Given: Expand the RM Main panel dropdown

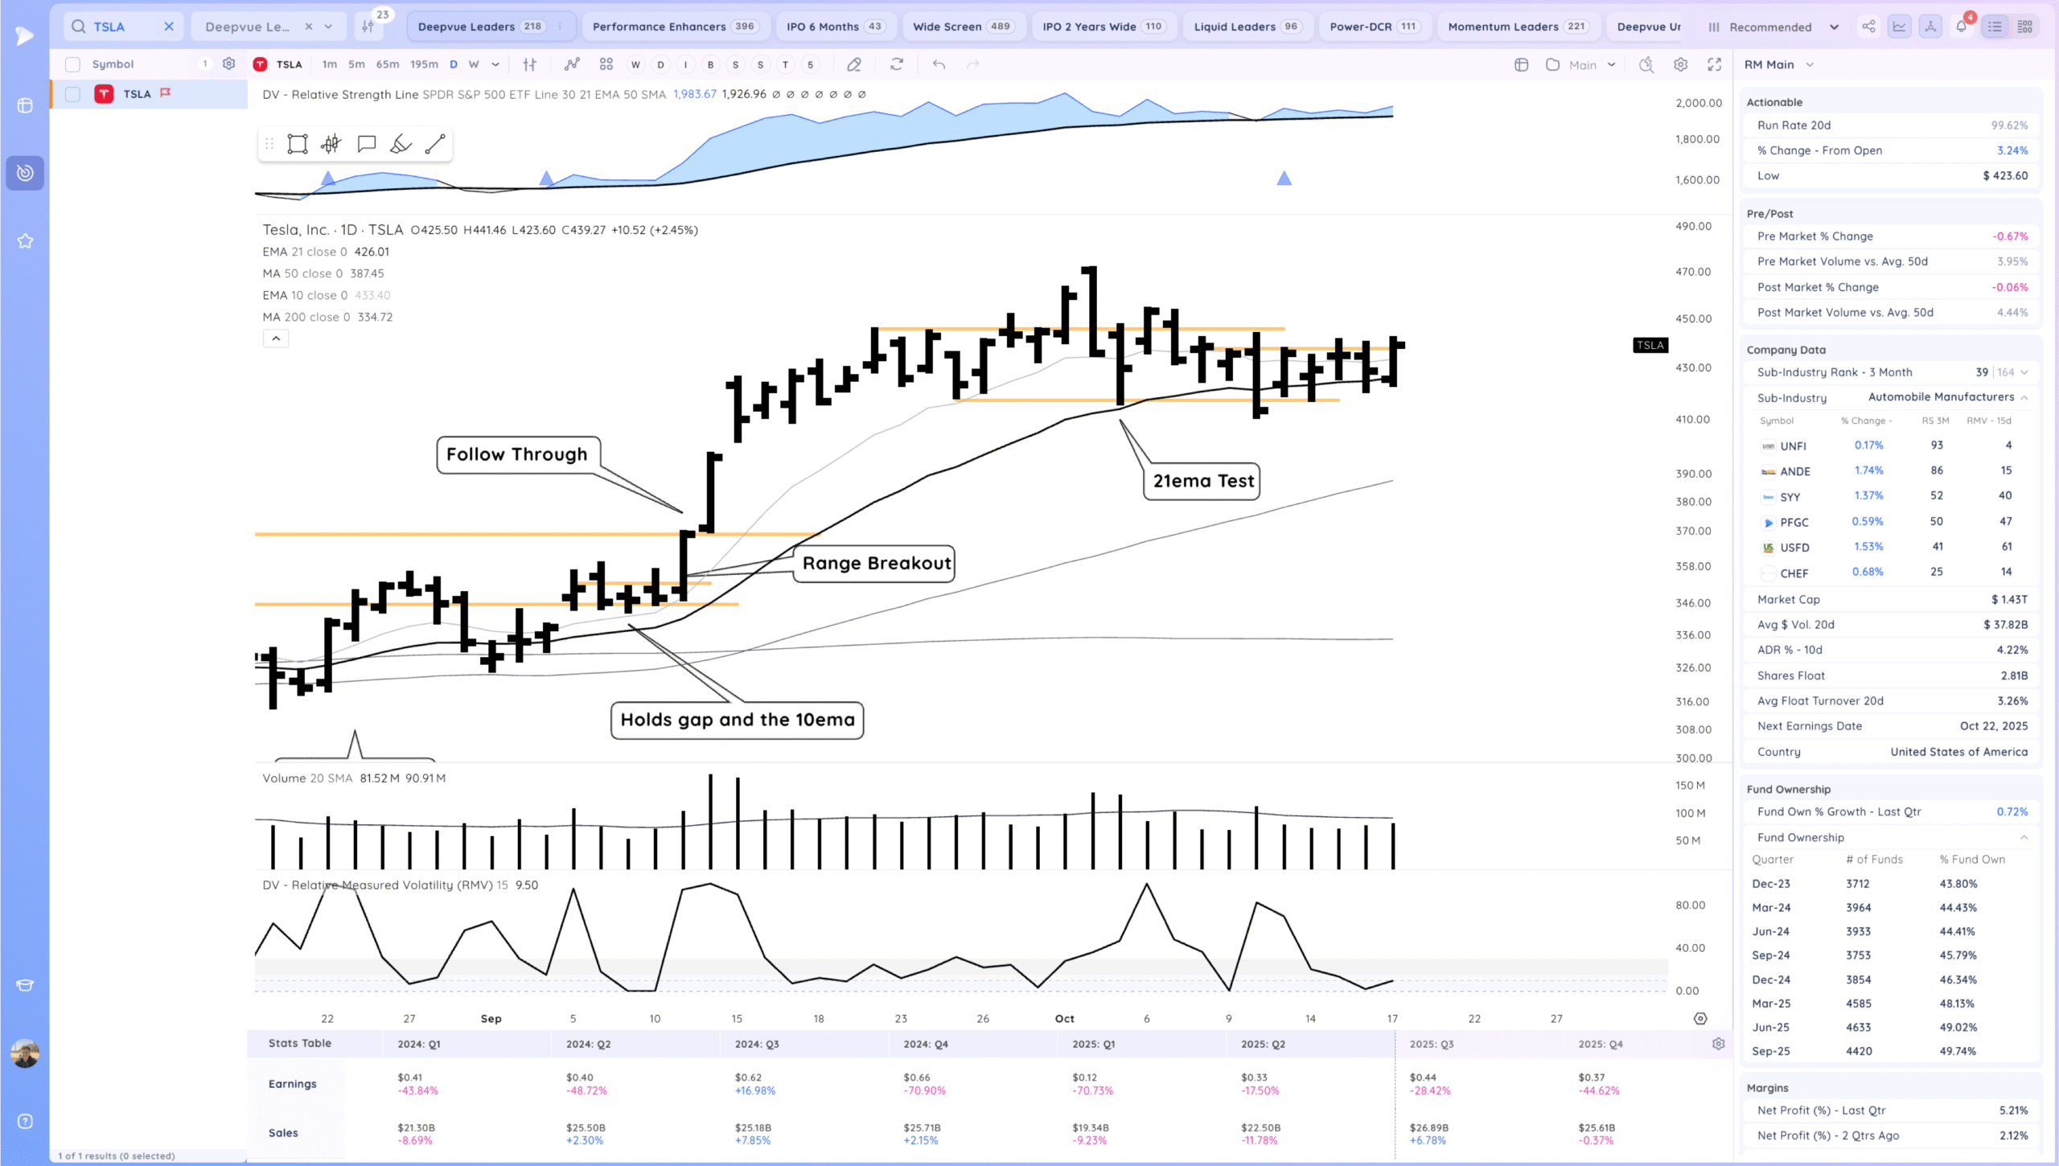Looking at the screenshot, I should [1810, 64].
